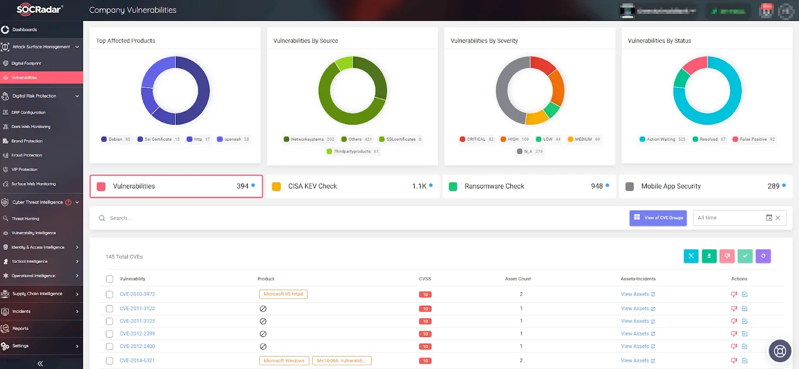Collapse Digital Risk Protection section
The height and width of the screenshot is (369, 799).
(x=77, y=96)
